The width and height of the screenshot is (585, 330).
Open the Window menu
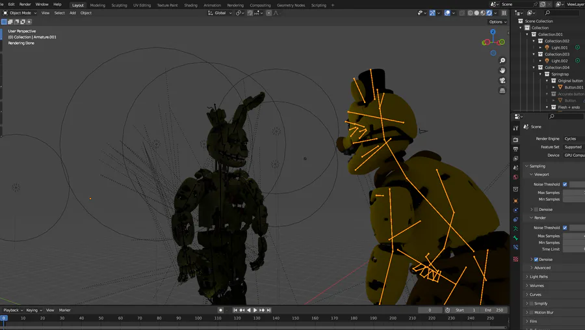42,5
